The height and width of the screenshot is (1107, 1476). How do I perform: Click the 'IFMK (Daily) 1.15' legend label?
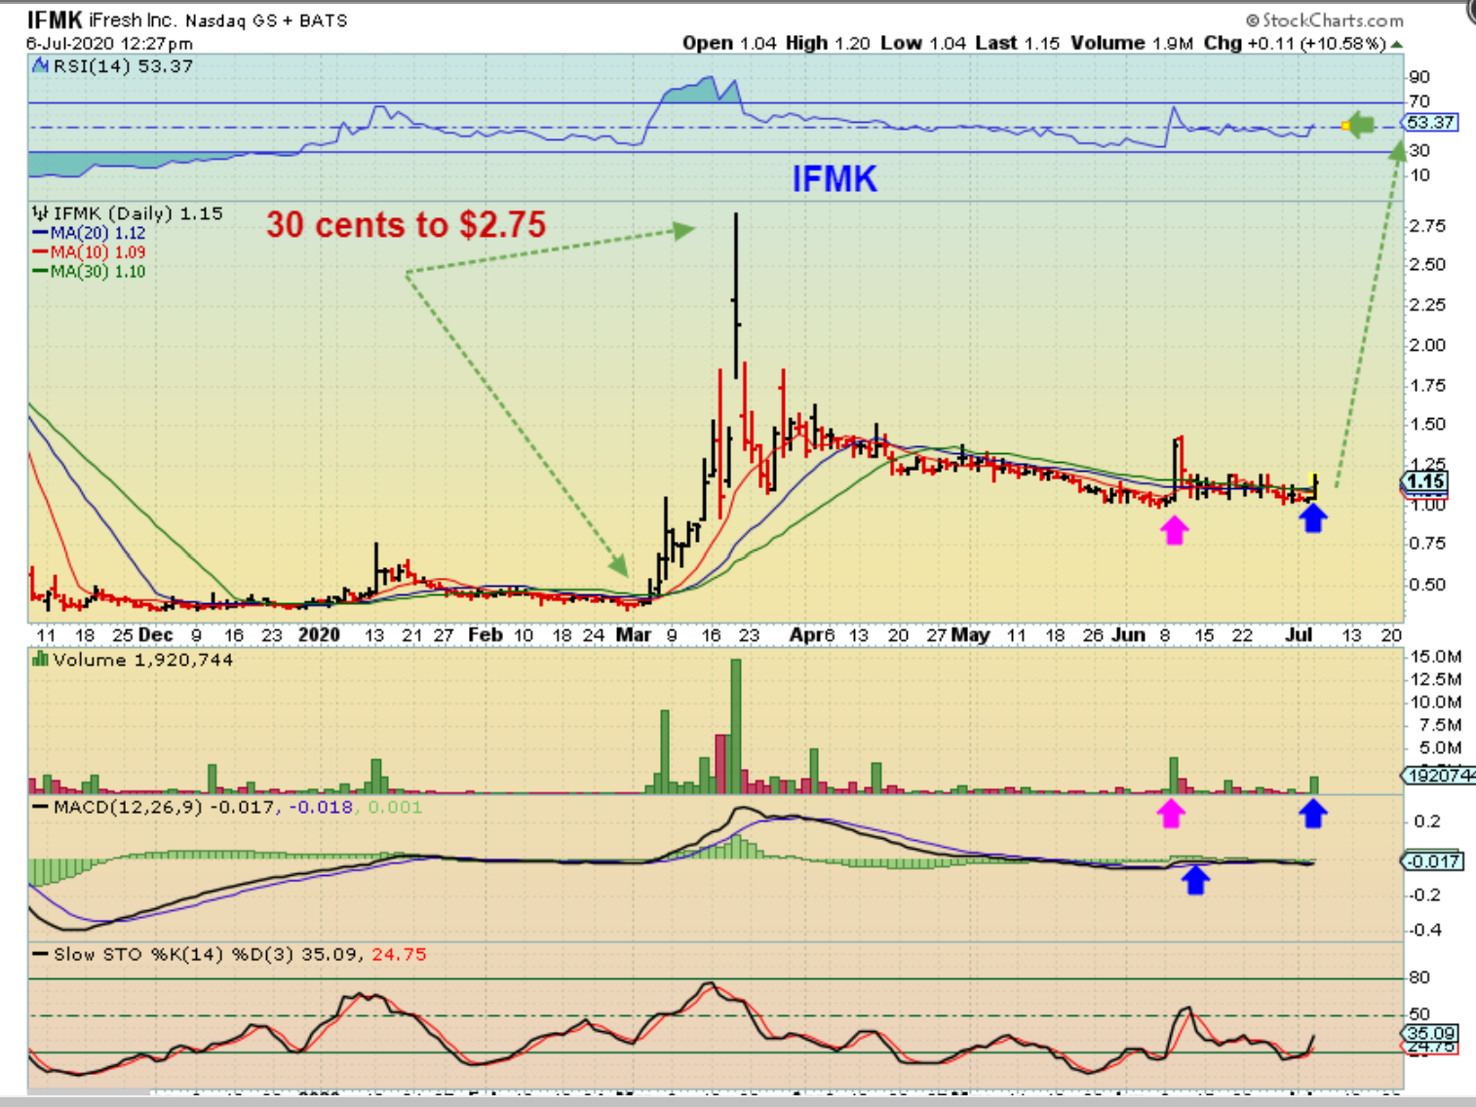tap(137, 213)
